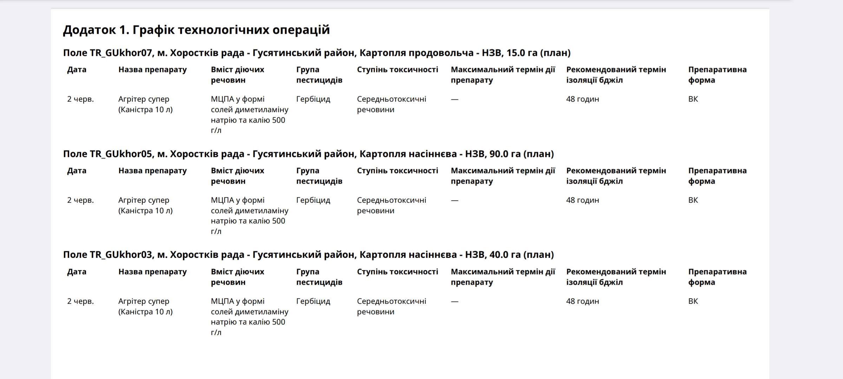
Task: Click the dash cell in TR_GUkhor05 table
Action: pos(455,200)
